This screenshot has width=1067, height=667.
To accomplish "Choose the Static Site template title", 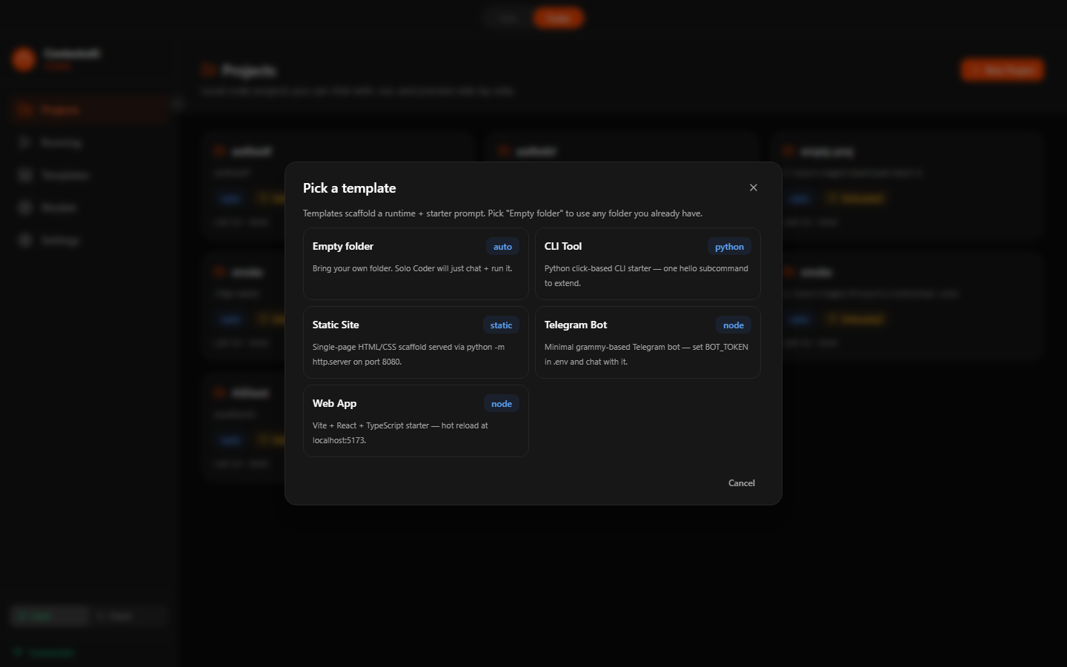I will coord(336,325).
